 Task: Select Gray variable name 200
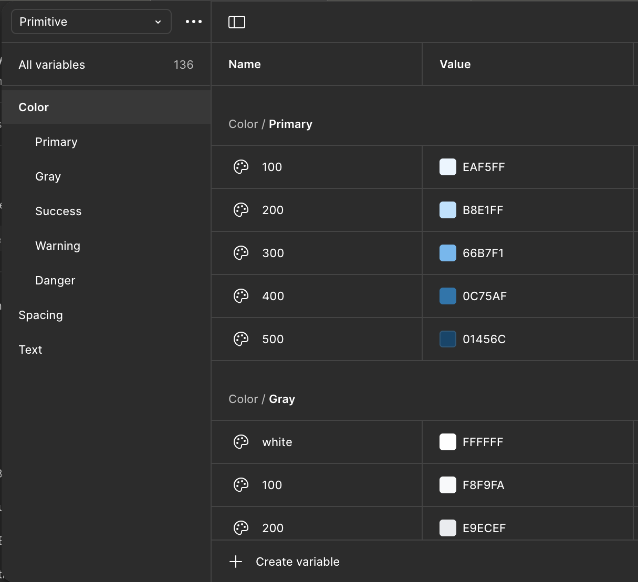(x=273, y=528)
